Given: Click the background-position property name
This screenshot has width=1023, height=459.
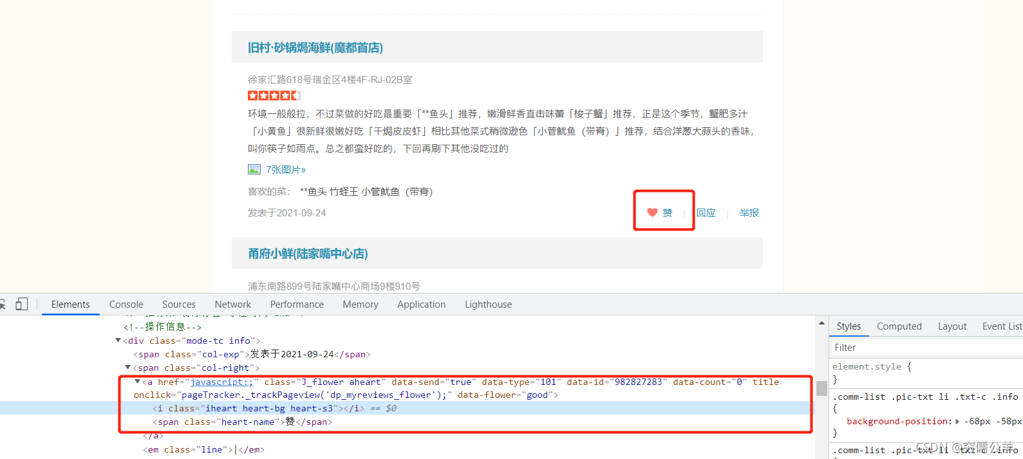Looking at the screenshot, I should click(x=899, y=422).
